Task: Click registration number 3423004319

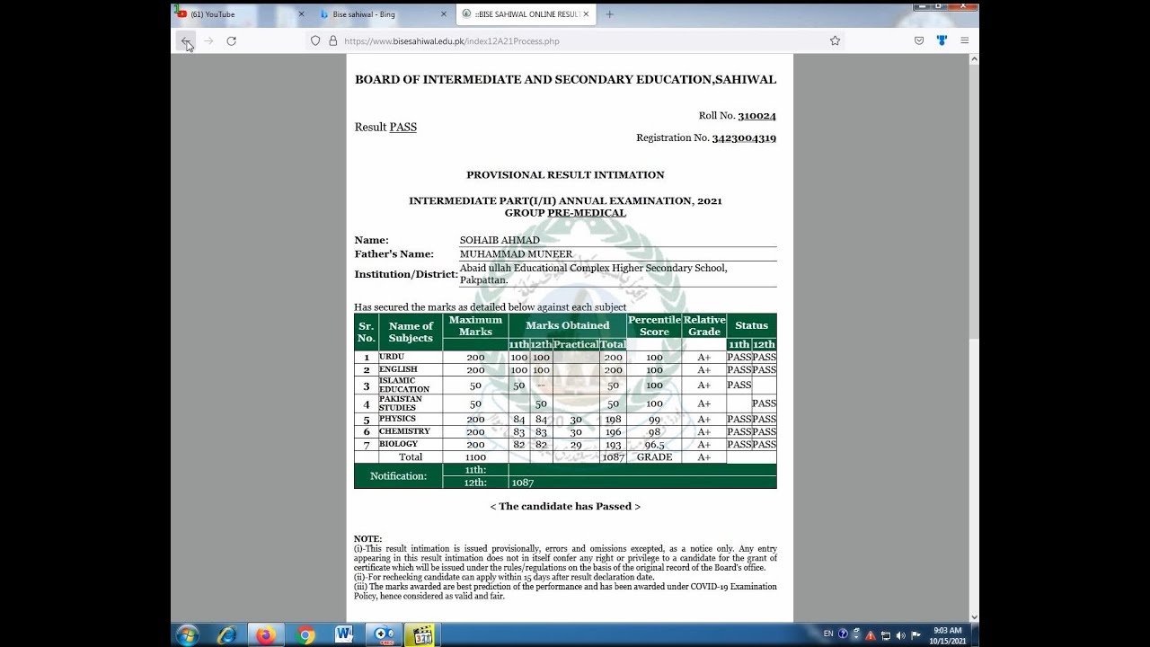Action: click(744, 137)
